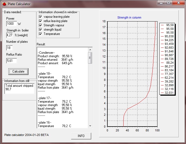Click the 'Strength in column' chart title

[x=129, y=17]
